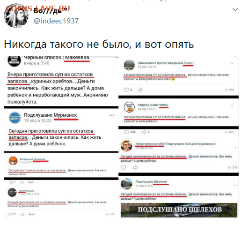240x225 pixels.
Task: Open the tweet options chevron at top right
Action: pyautogui.click(x=235, y=9)
